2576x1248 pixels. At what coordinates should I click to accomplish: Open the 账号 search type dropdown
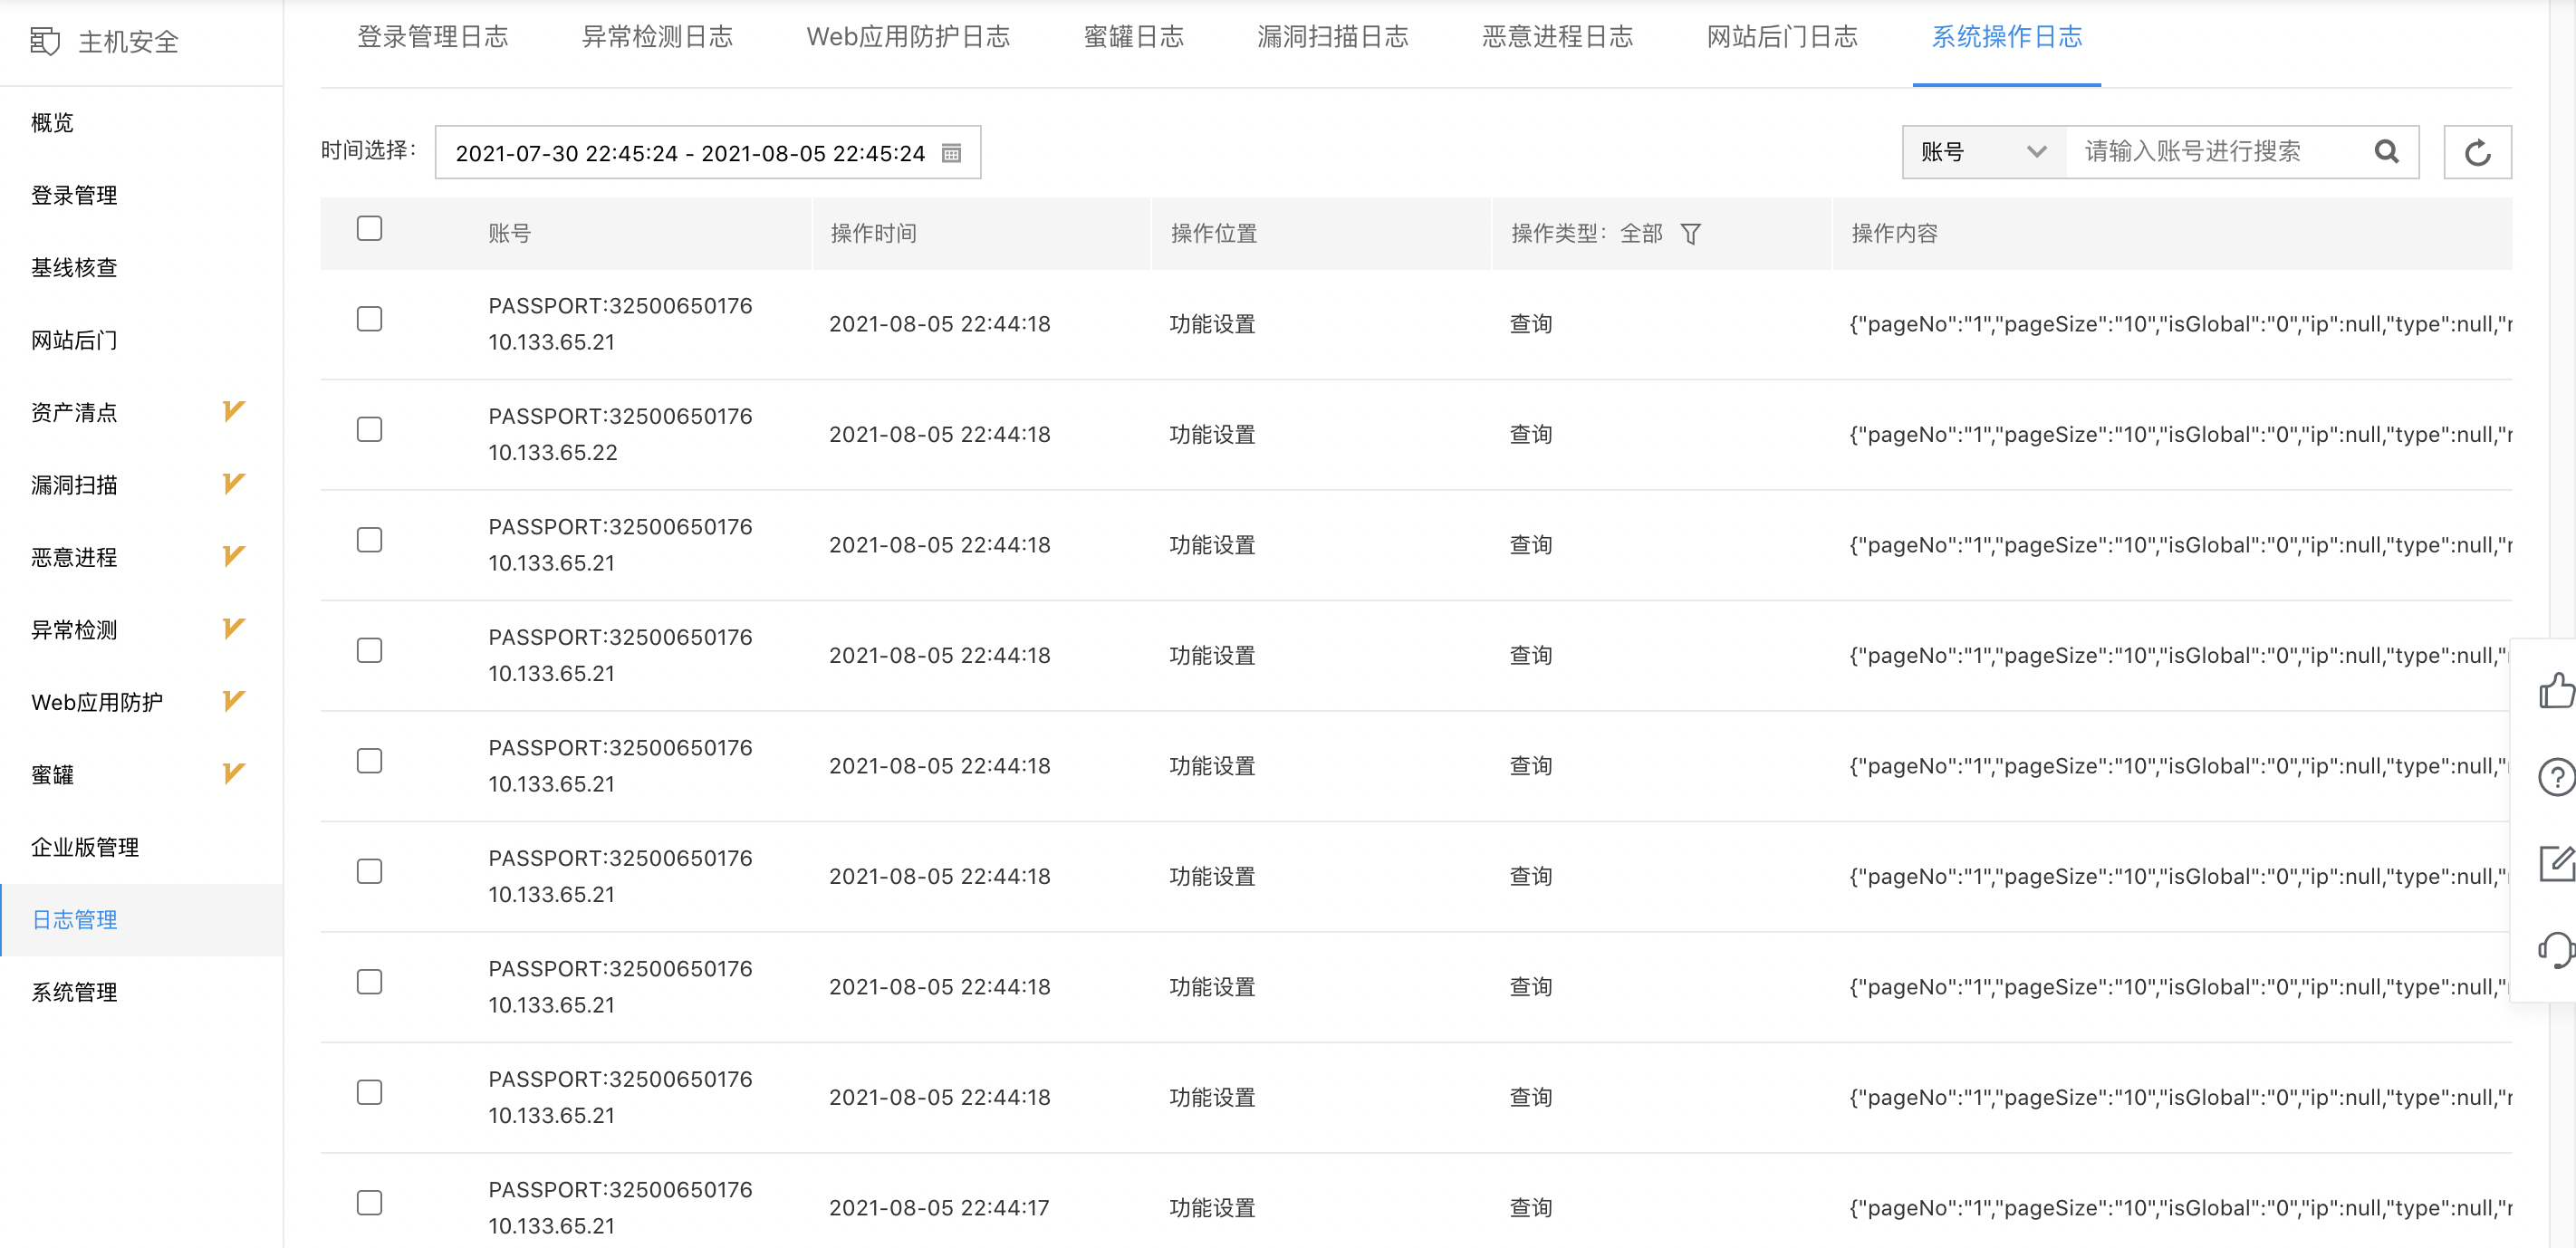[1984, 152]
